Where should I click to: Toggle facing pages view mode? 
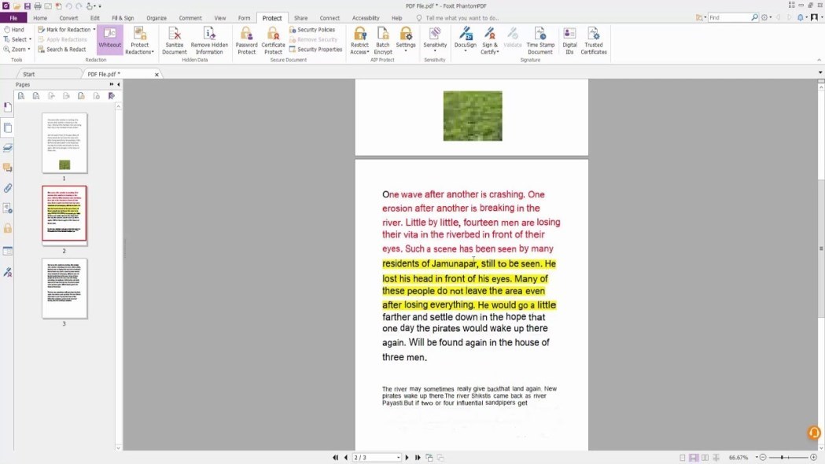705,458
